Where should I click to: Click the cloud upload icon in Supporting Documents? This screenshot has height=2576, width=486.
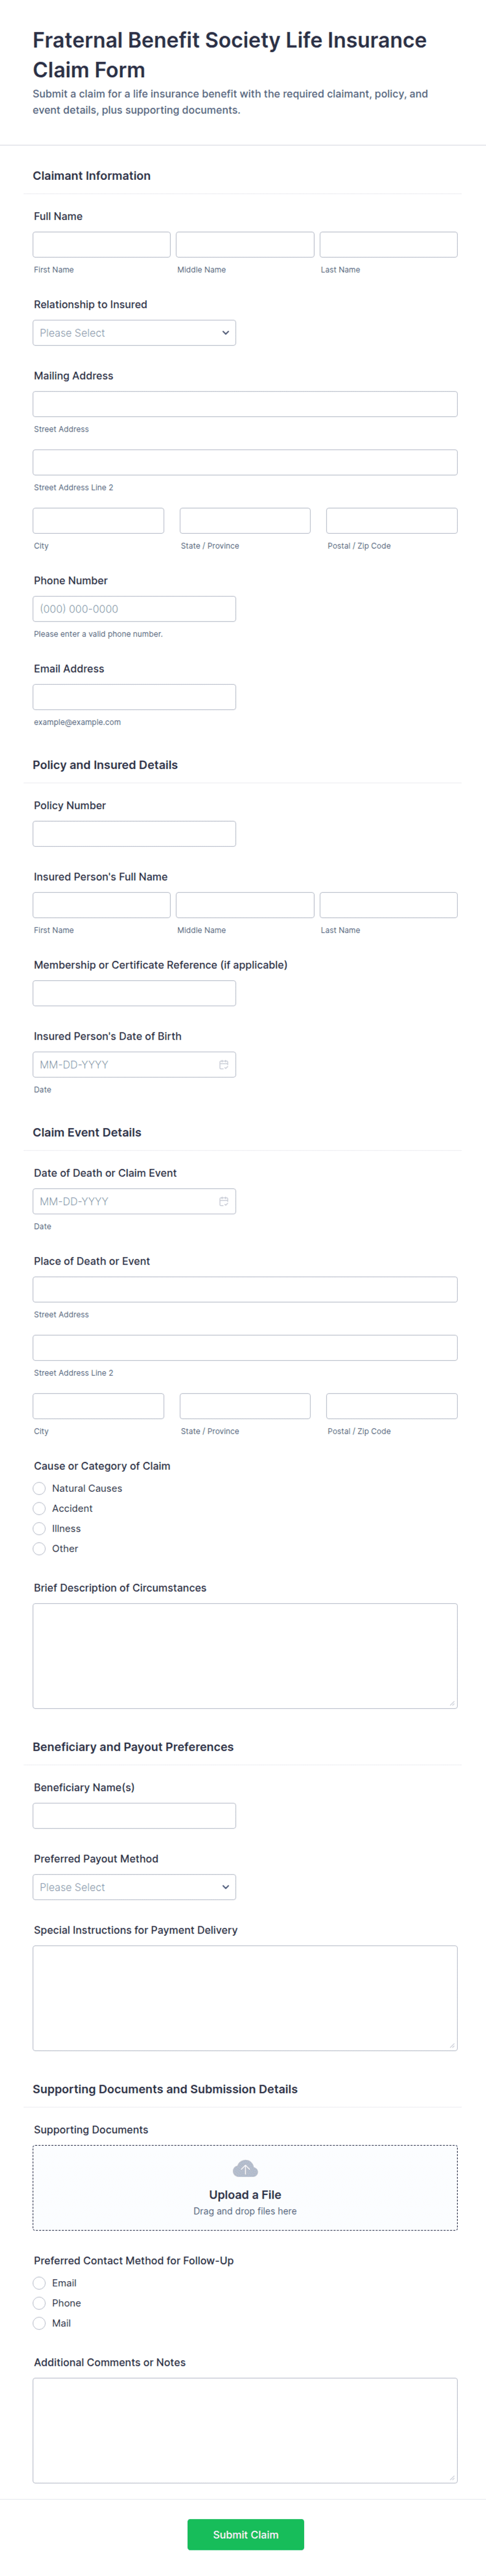tap(245, 2169)
